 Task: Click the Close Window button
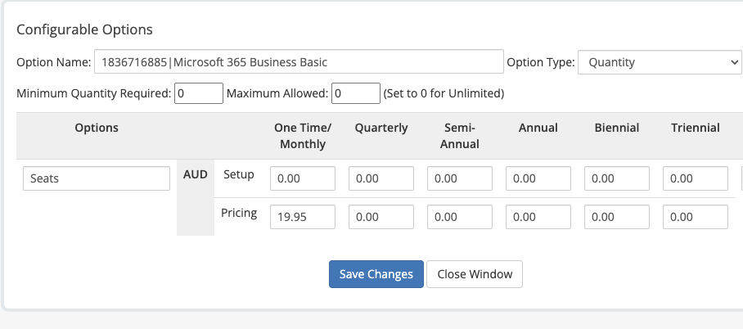click(475, 274)
